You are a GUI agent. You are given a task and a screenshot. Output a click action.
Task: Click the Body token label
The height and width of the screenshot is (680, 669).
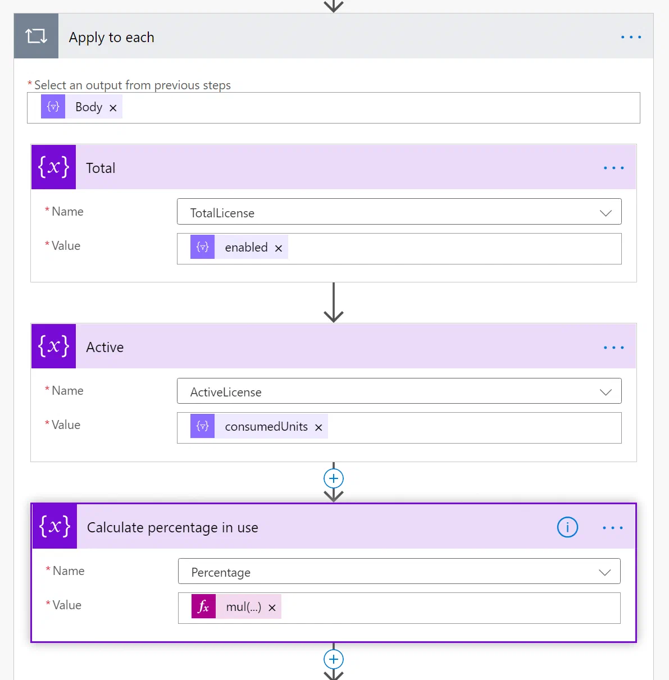[89, 107]
